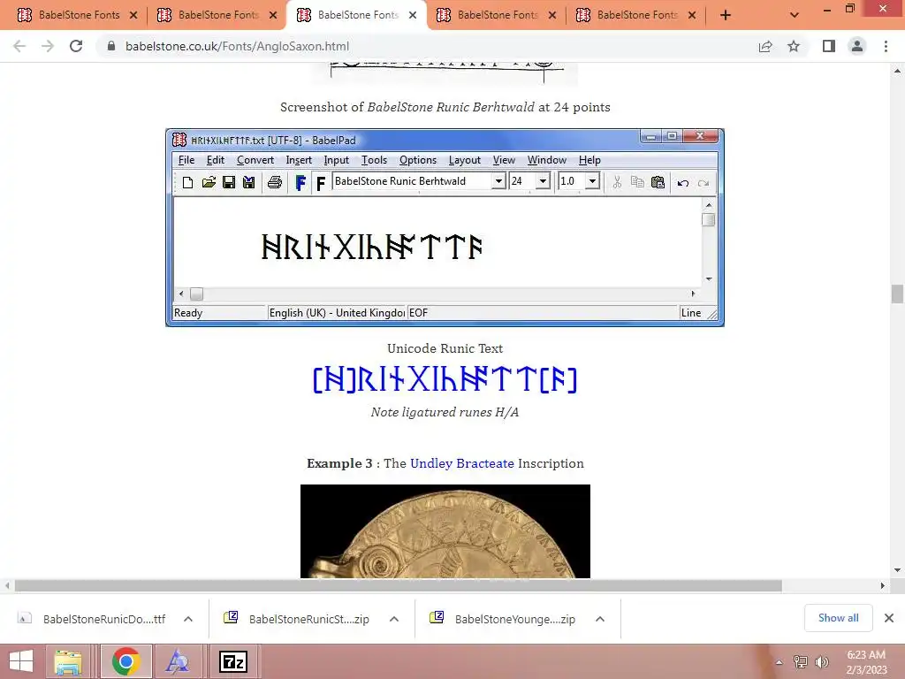The height and width of the screenshot is (679, 905).
Task: Open the font size 24 dropdown
Action: point(543,181)
